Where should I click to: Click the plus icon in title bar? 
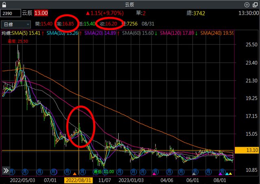[247, 4]
